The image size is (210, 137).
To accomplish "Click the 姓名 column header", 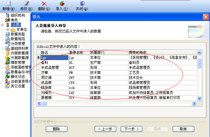I will tap(54, 52).
